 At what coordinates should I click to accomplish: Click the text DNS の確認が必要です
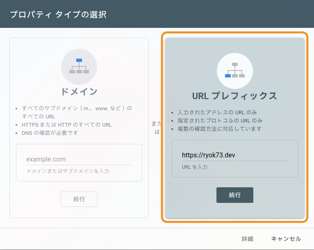tap(50, 133)
